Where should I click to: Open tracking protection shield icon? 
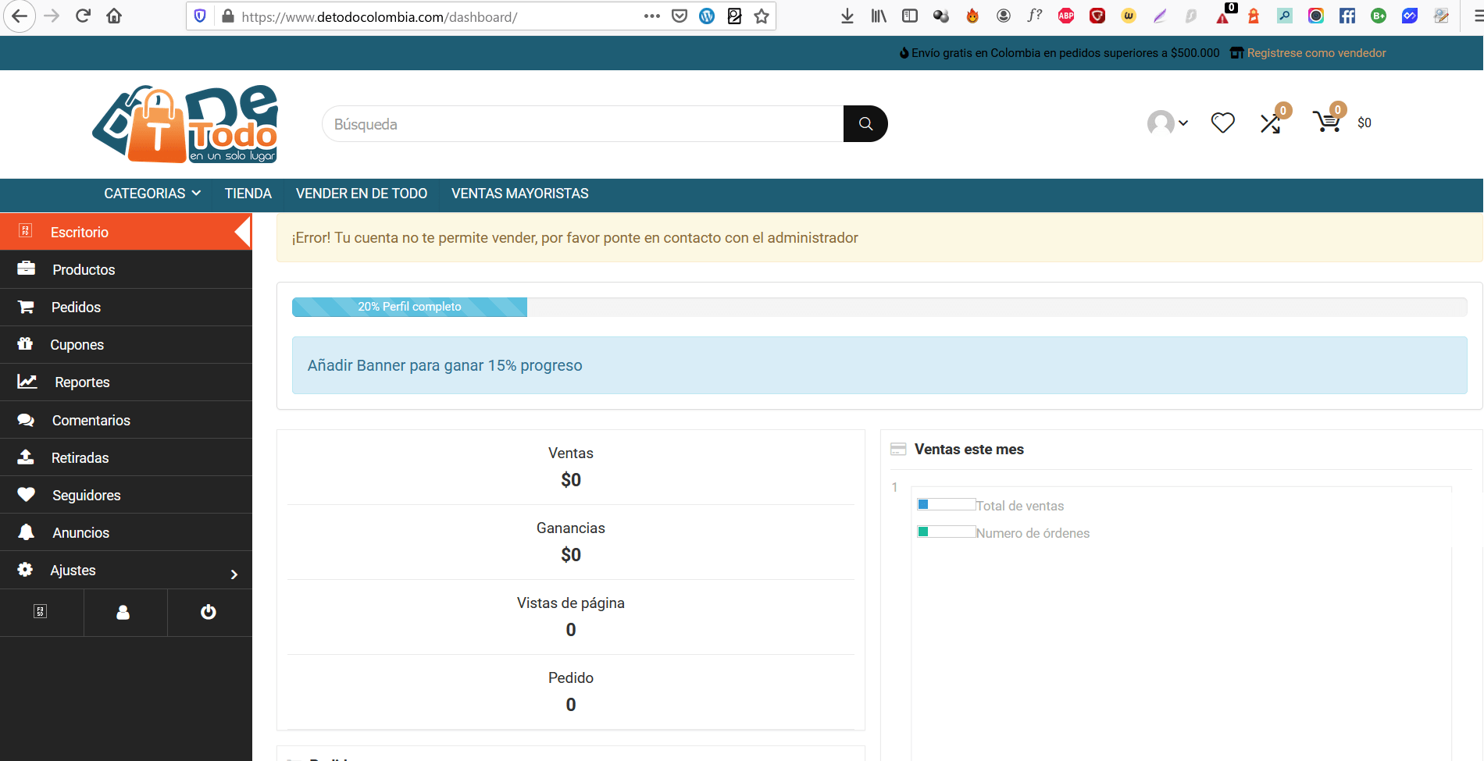[200, 16]
